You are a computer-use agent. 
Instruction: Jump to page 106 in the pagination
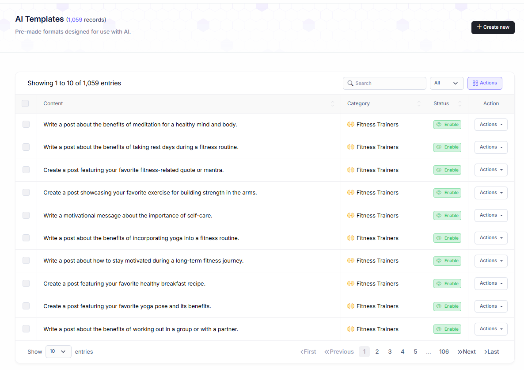[444, 352]
